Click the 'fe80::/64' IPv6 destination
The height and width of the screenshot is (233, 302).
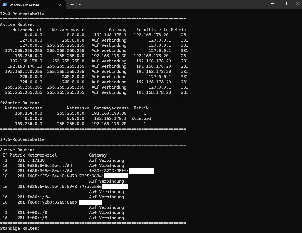[38, 197]
